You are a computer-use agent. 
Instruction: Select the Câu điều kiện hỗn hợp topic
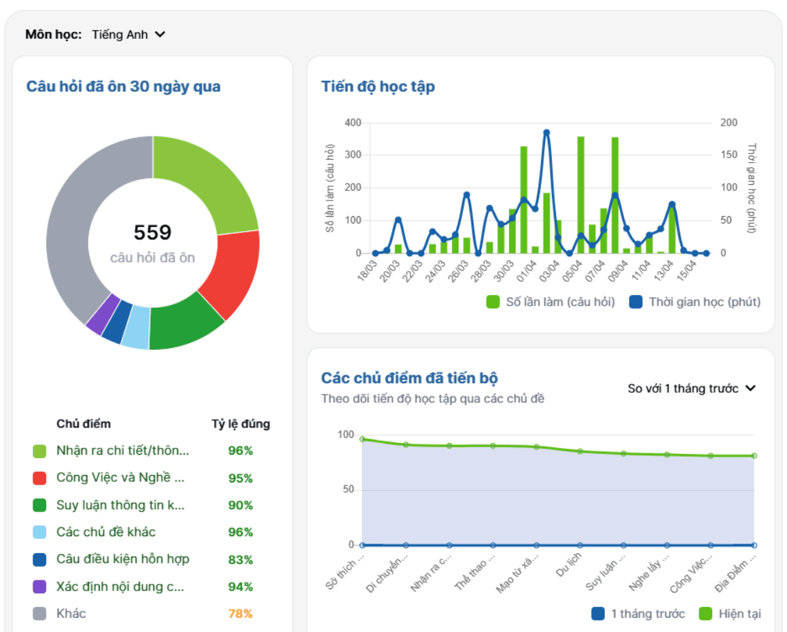tap(123, 559)
